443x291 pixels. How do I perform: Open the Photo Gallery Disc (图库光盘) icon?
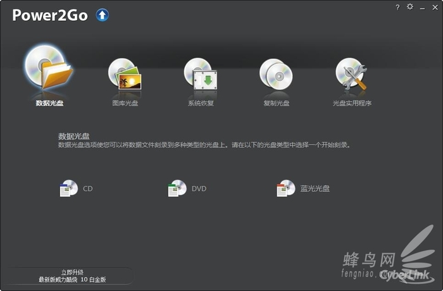click(x=125, y=74)
